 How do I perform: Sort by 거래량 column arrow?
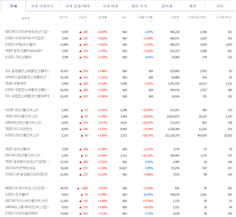pyautogui.click(x=177, y=21)
